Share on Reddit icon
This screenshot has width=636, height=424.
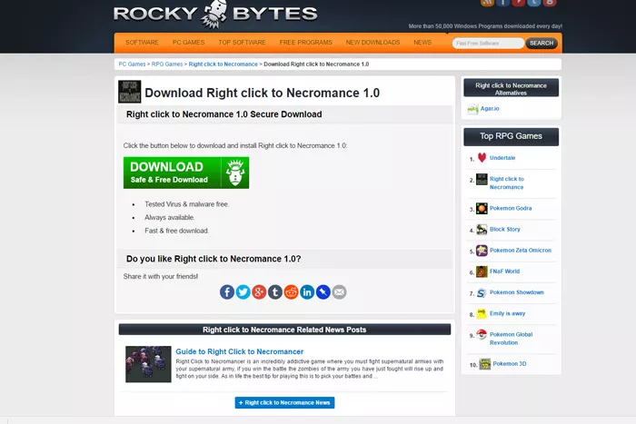[291, 291]
